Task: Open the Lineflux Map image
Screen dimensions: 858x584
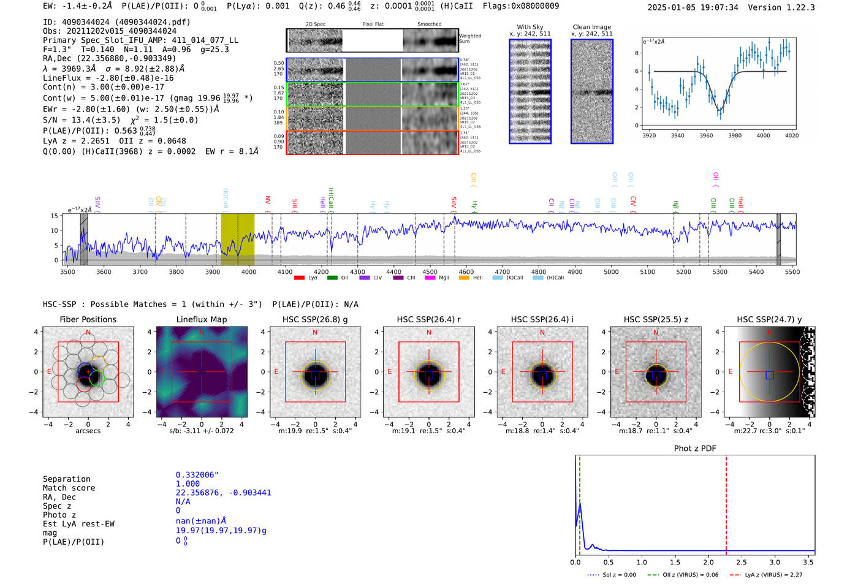Action: [202, 372]
